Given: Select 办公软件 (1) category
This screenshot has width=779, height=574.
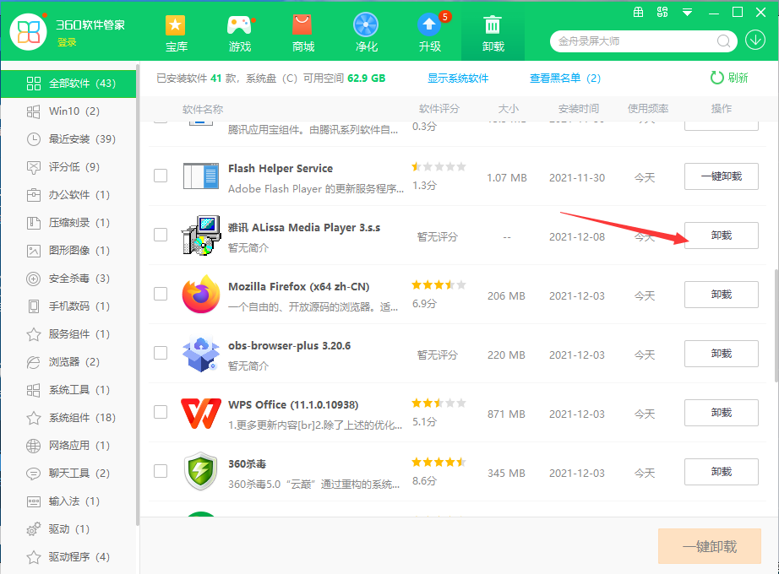Looking at the screenshot, I should click(x=68, y=195).
